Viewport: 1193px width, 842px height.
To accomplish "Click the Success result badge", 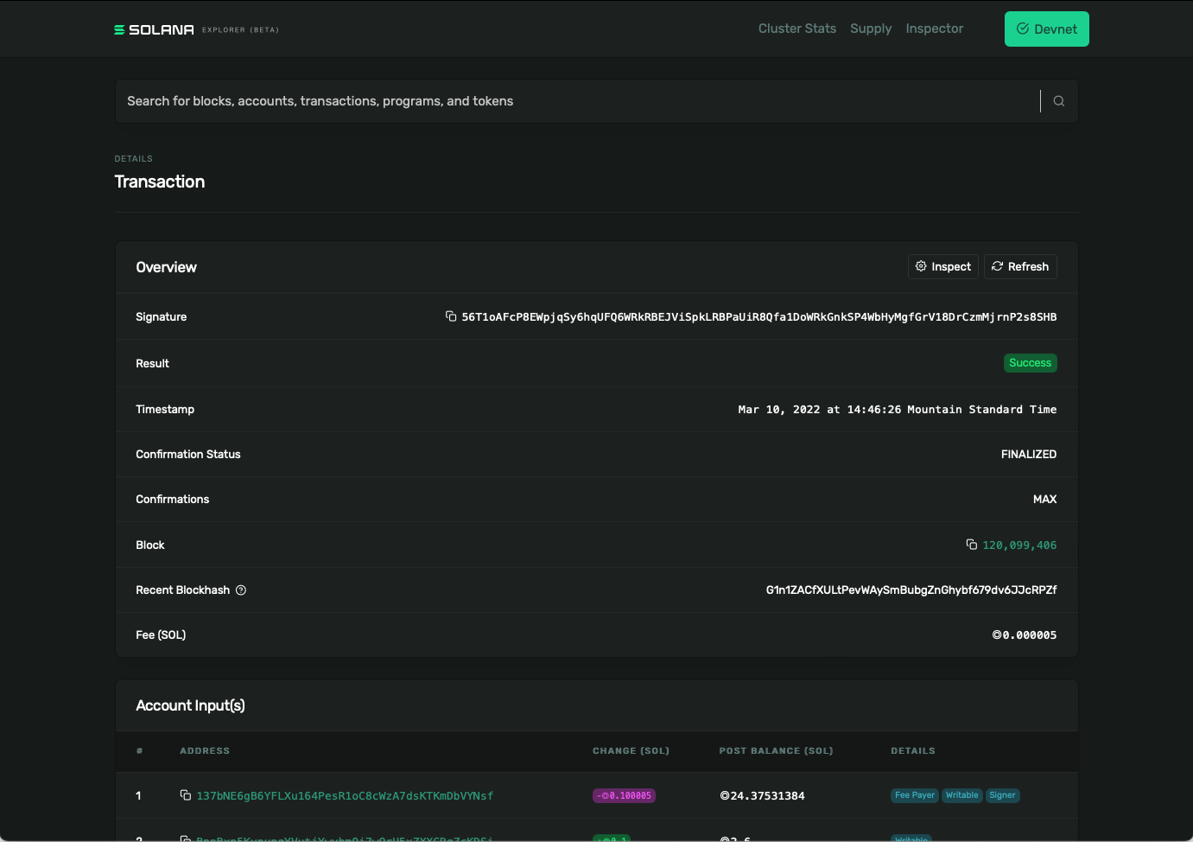I will click(1030, 362).
